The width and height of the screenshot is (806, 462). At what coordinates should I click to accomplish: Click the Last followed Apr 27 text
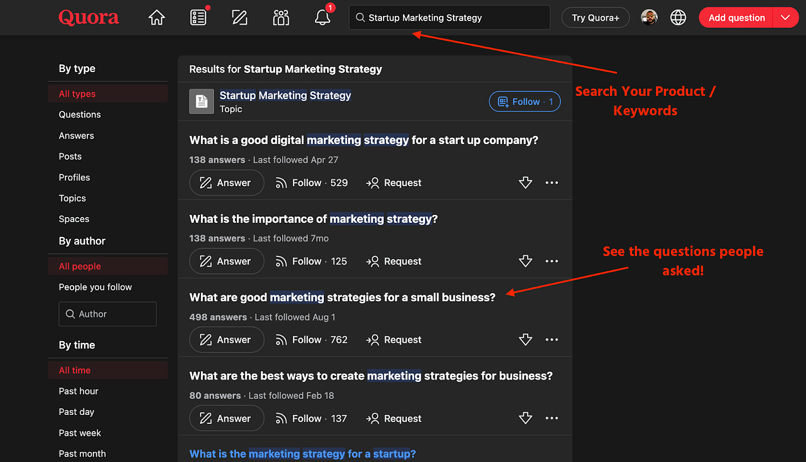296,160
